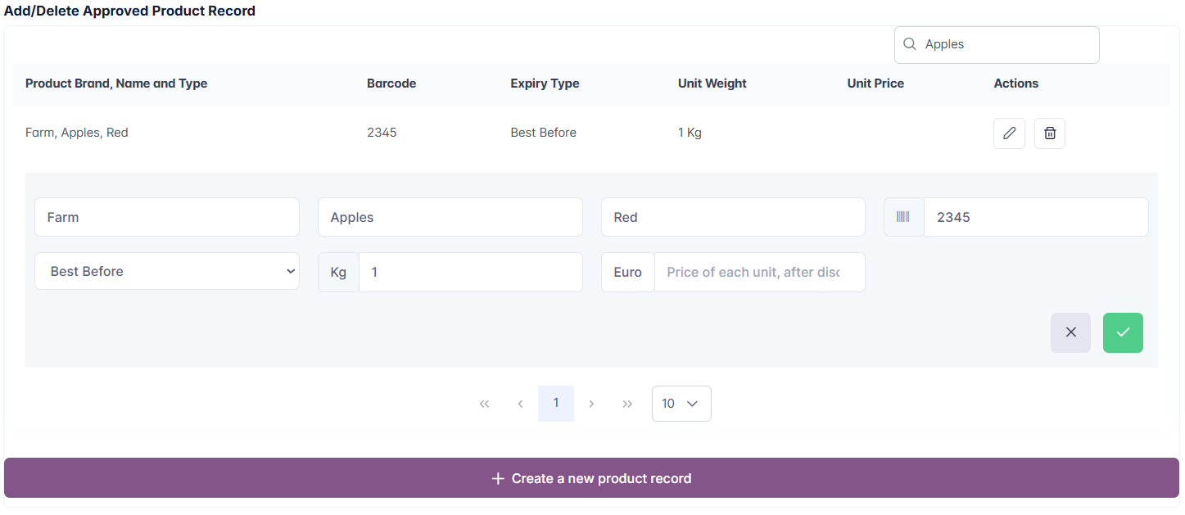Click the magnifier search icon
This screenshot has width=1185, height=515.
(909, 44)
